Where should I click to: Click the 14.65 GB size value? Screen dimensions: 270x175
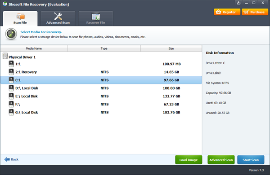pyautogui.click(x=171, y=72)
